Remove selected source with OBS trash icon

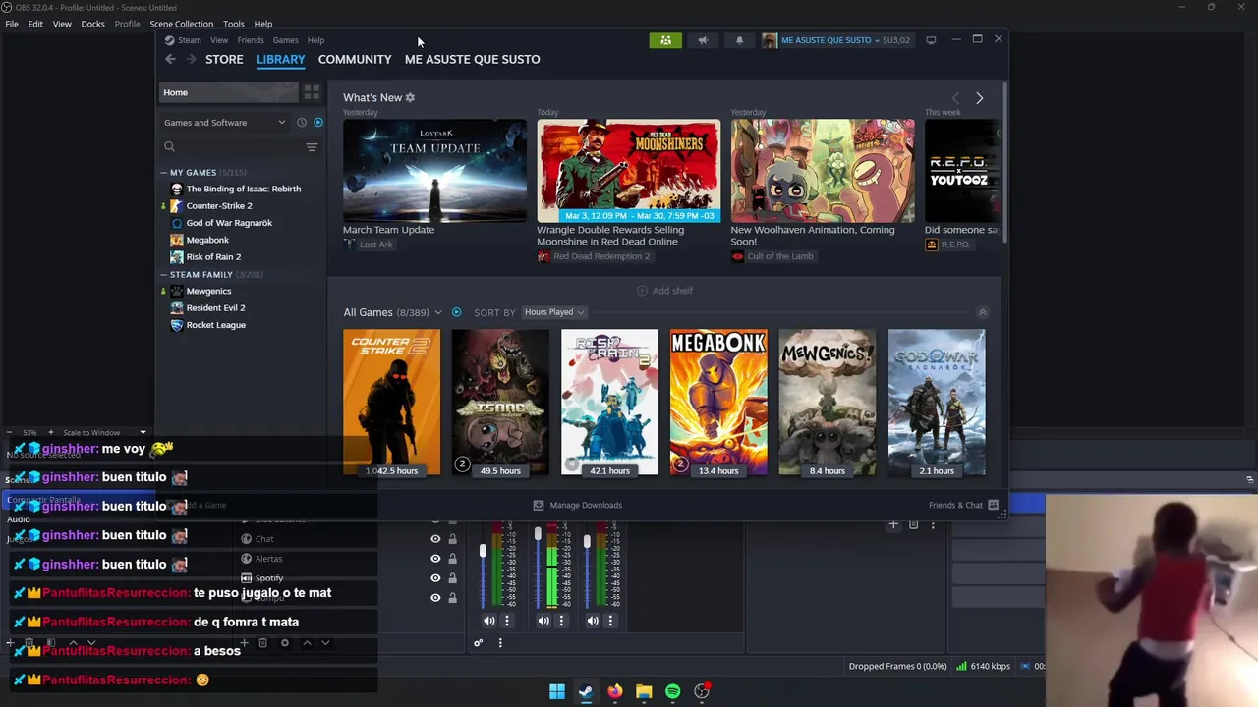tap(262, 643)
